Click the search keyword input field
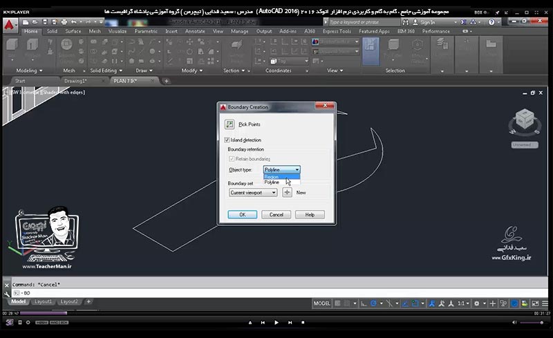 tap(364, 22)
